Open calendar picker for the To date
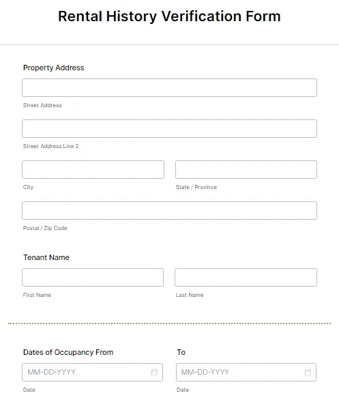This screenshot has height=404, width=339. (x=308, y=373)
